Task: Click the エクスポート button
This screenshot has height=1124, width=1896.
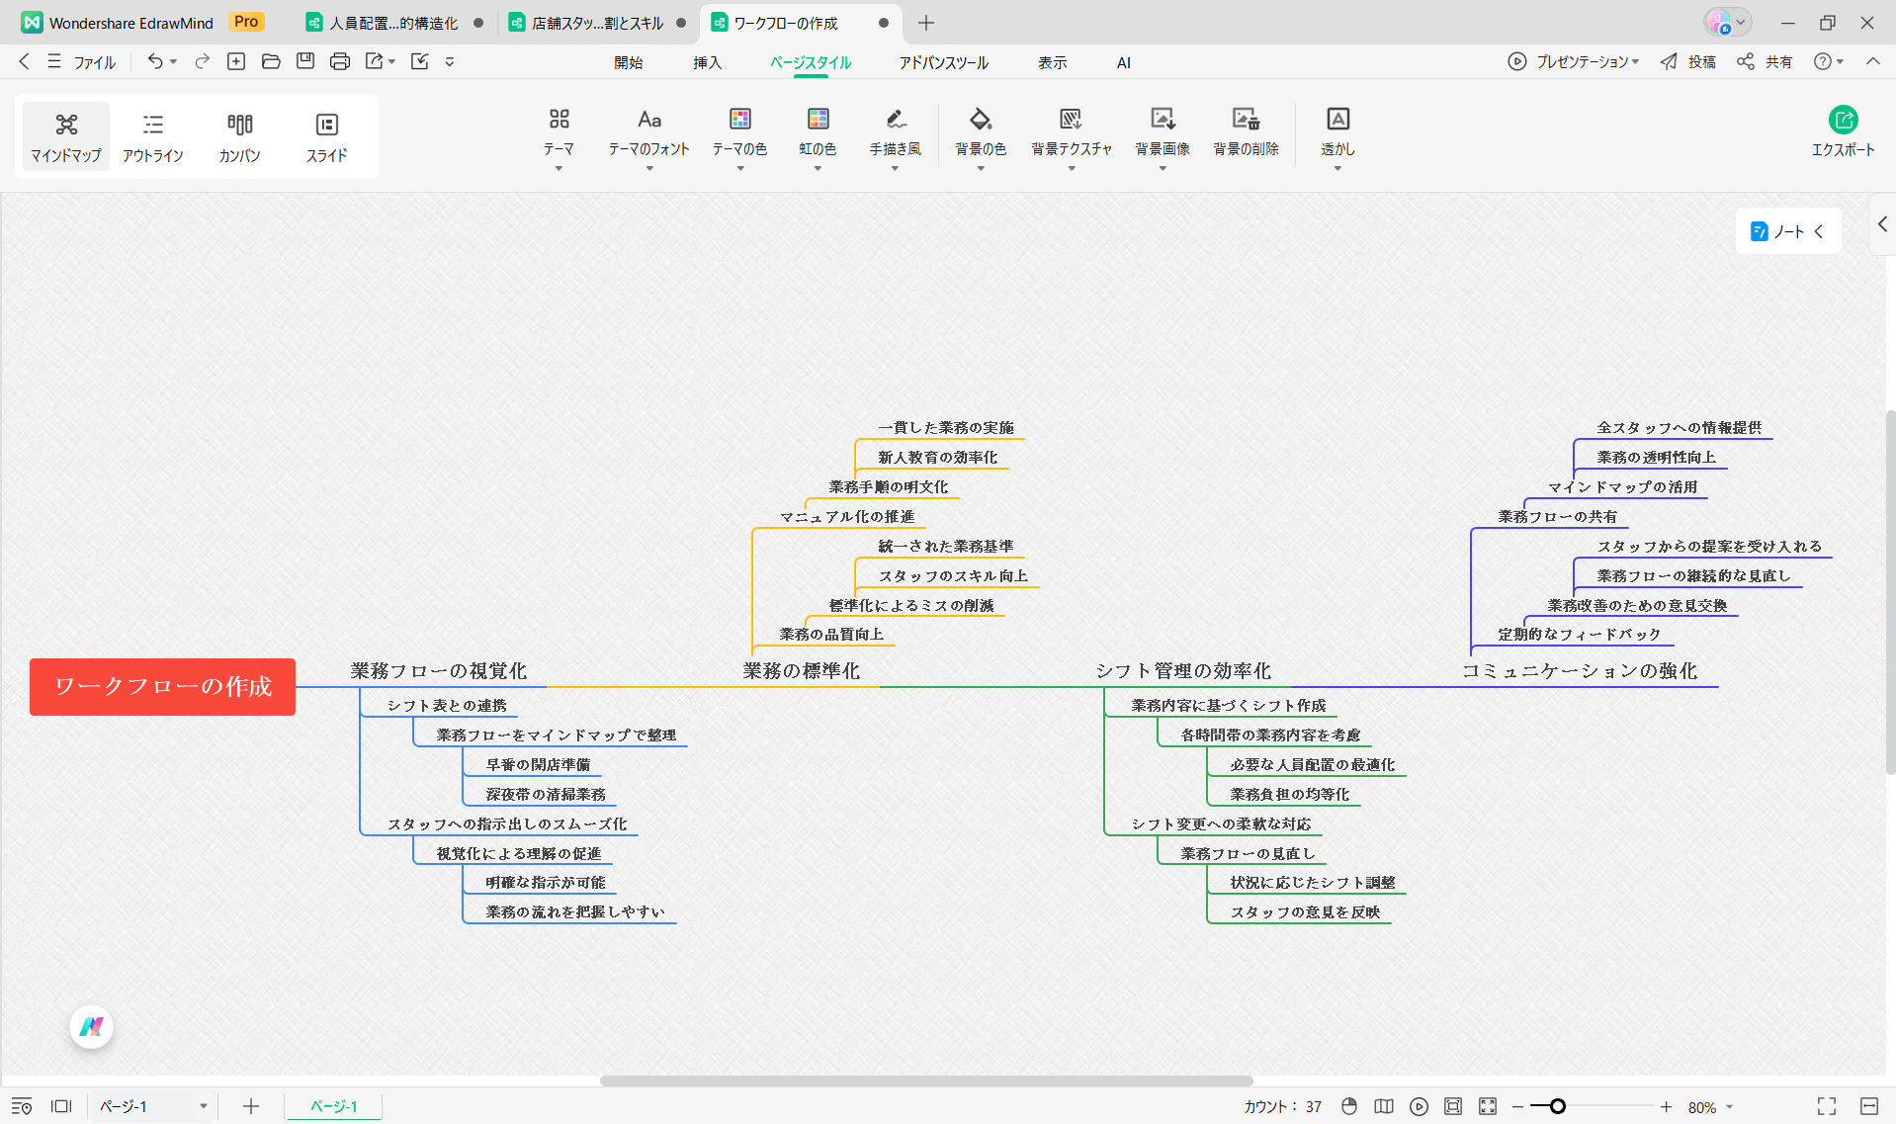Action: [x=1844, y=133]
